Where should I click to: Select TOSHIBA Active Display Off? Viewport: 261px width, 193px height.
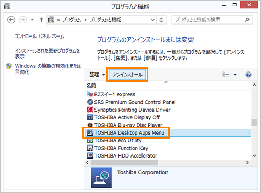tap(123, 117)
